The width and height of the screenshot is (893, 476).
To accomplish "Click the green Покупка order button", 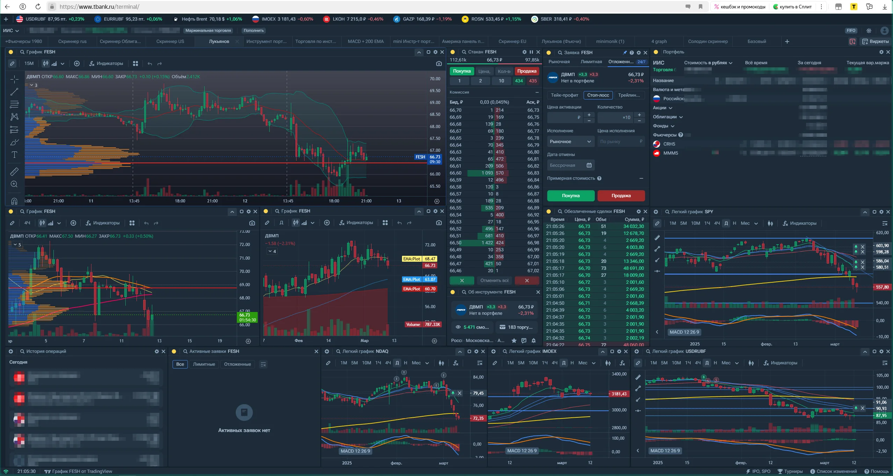I will click(x=571, y=196).
